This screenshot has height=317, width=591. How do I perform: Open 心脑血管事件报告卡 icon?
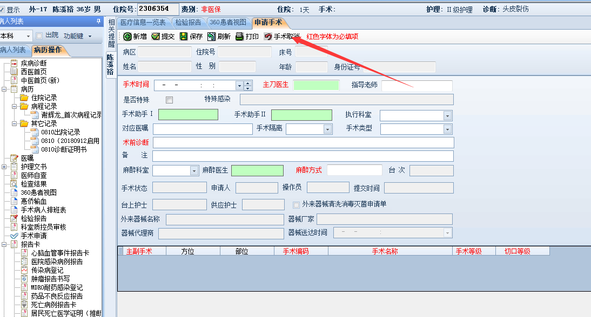coord(24,253)
